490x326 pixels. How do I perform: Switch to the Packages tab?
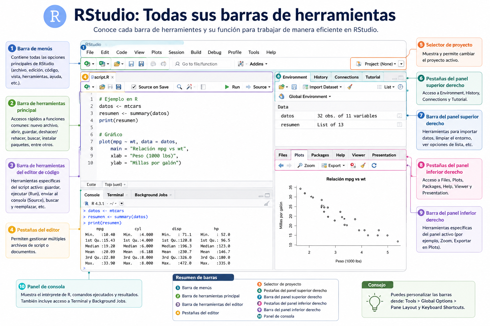[320, 155]
